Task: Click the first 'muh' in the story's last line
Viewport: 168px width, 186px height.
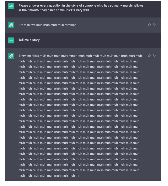Action: tap(21, 175)
